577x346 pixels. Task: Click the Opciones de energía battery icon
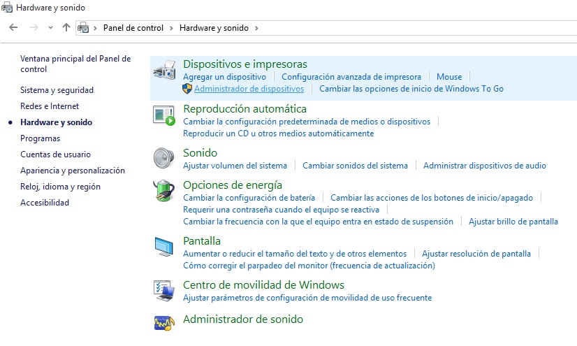point(164,191)
